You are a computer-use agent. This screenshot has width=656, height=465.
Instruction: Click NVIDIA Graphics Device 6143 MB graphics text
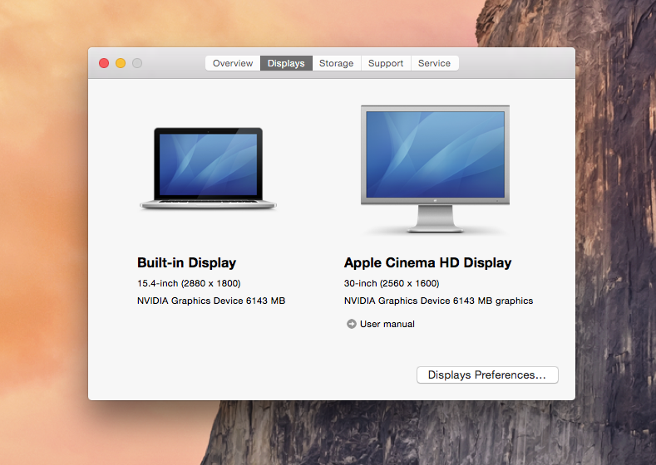[x=438, y=301]
